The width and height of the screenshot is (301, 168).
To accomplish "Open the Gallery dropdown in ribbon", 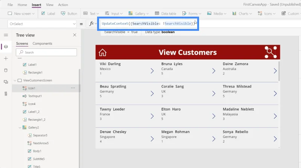I will [138, 14].
